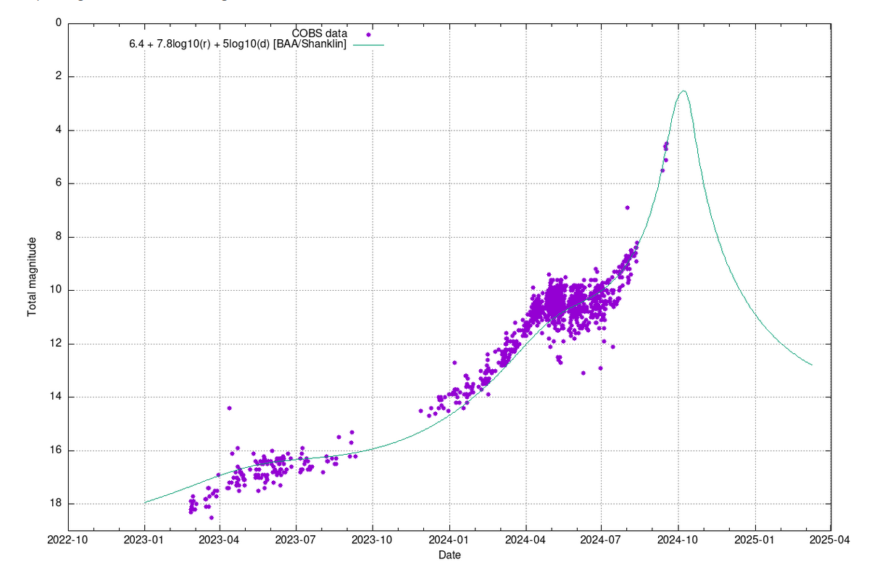Click the green BAA/Shanklin legend line sample
The image size is (885, 586).
click(x=369, y=45)
